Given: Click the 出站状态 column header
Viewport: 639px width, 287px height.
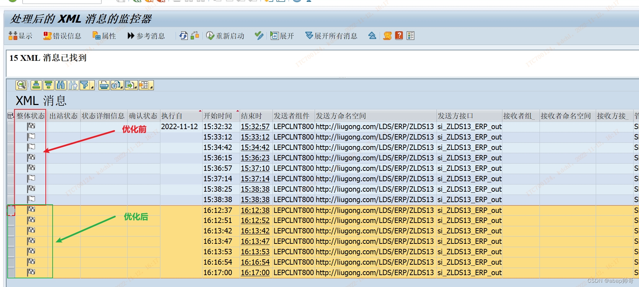Looking at the screenshot, I should point(64,116).
